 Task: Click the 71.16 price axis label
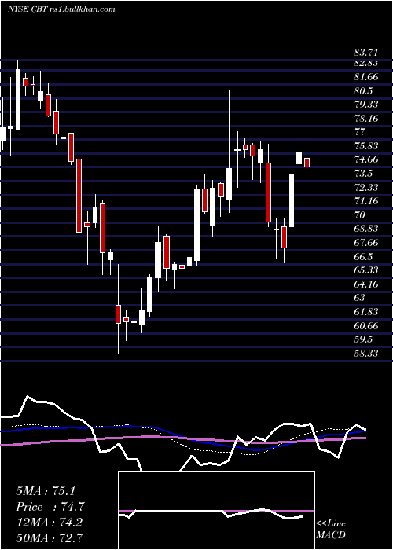point(366,201)
